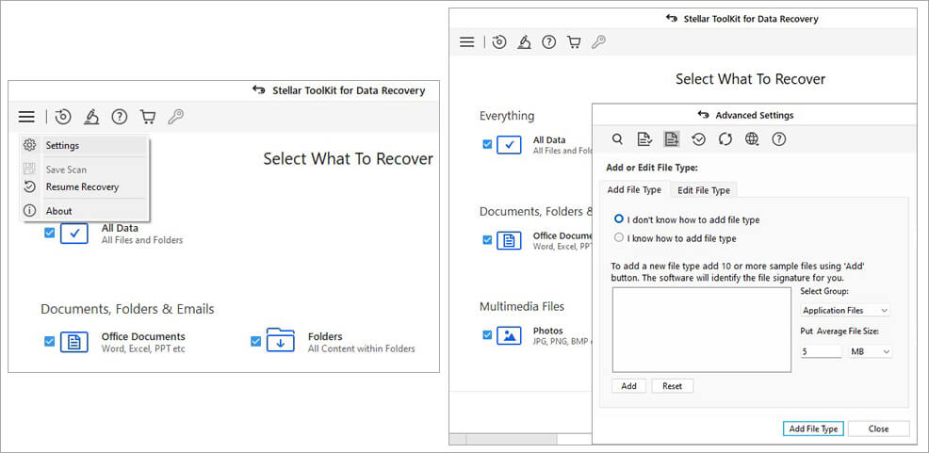Choose About from the menu
Image resolution: width=929 pixels, height=453 pixels.
pyautogui.click(x=85, y=211)
